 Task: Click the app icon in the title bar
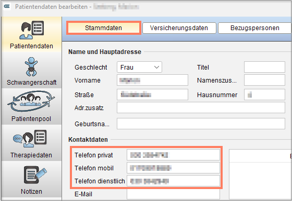pos(7,6)
